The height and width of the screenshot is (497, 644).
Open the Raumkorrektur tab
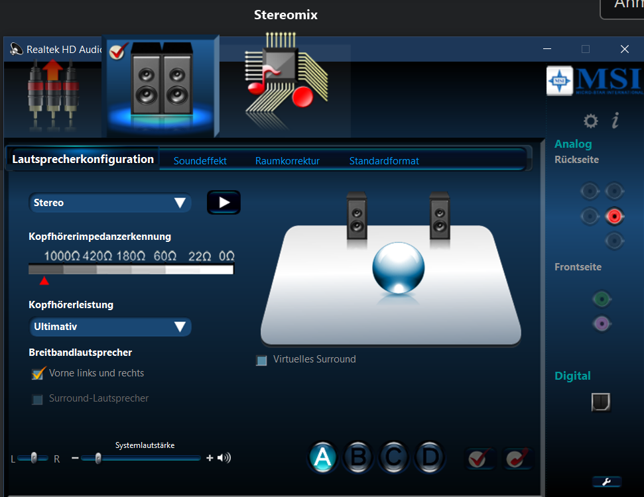click(287, 160)
